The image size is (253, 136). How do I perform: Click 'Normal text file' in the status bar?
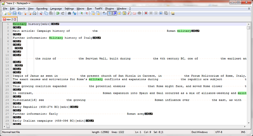coord(11,132)
